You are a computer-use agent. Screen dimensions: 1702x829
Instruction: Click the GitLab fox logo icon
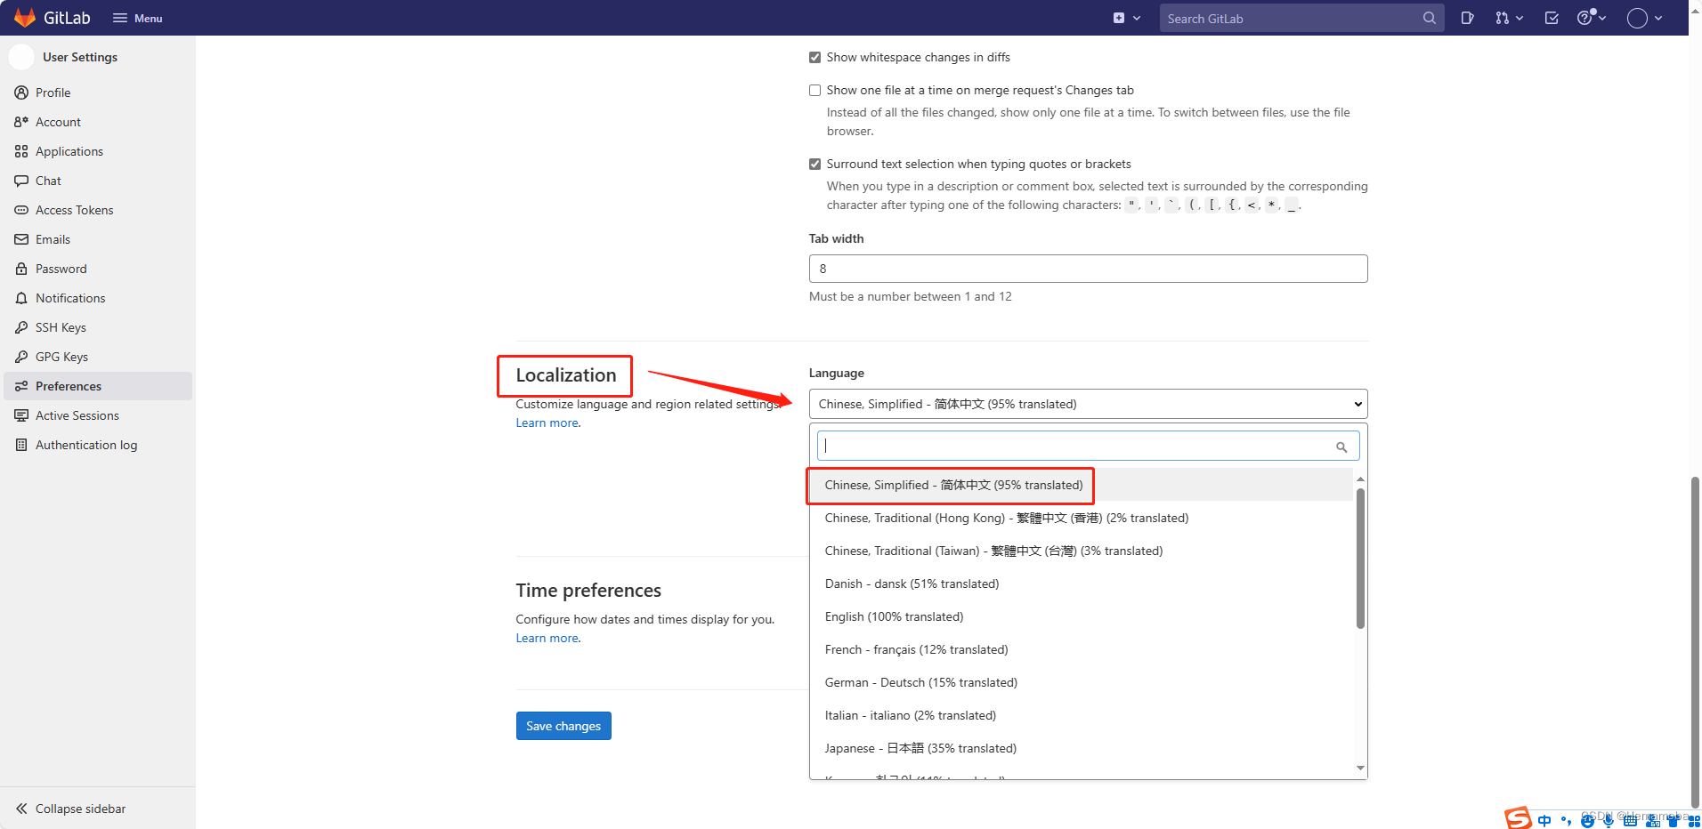point(25,18)
